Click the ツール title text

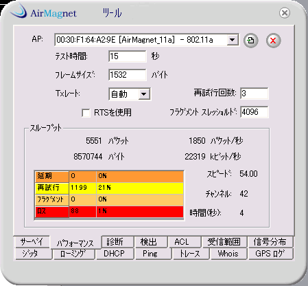point(112,13)
